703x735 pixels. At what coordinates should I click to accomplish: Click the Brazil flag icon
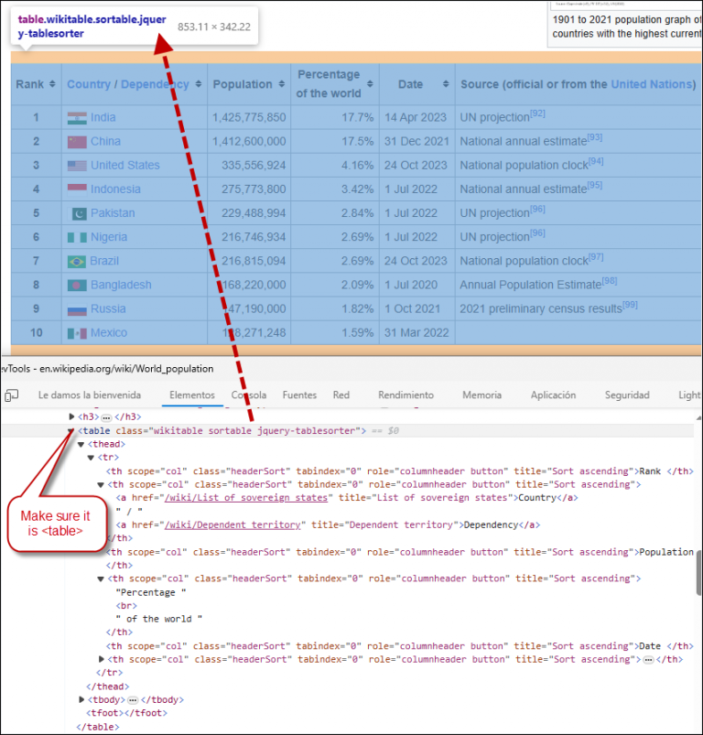tap(77, 261)
